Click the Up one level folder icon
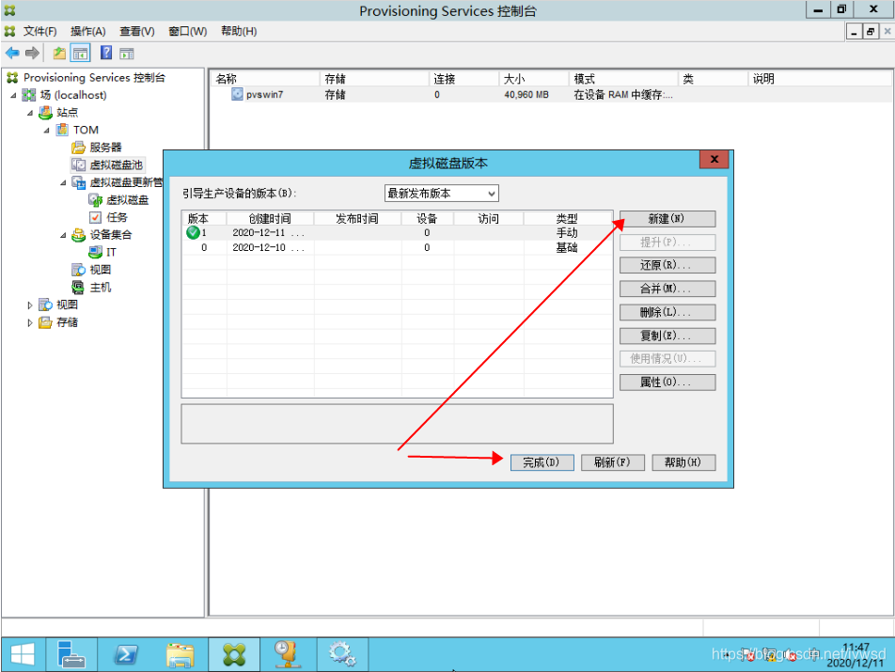 pyautogui.click(x=59, y=54)
